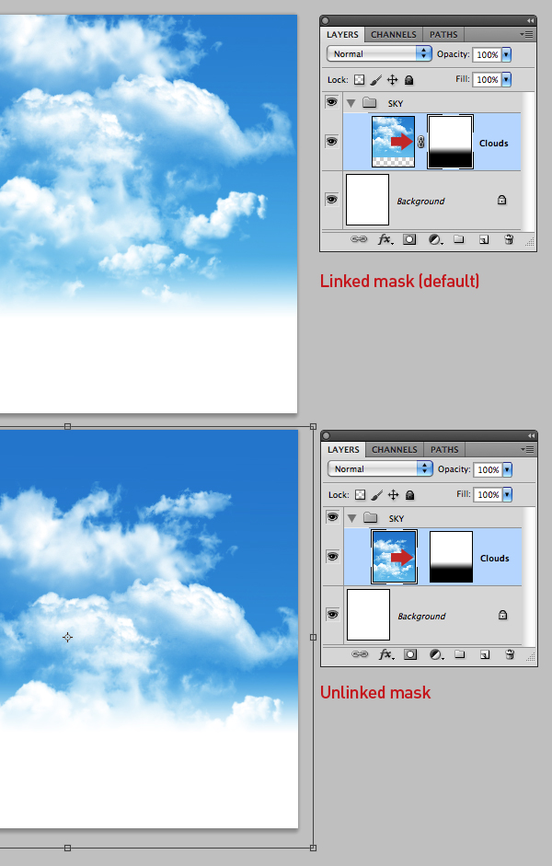
Task: Create adjustment layer in Unlinked mask panel
Action: (436, 654)
